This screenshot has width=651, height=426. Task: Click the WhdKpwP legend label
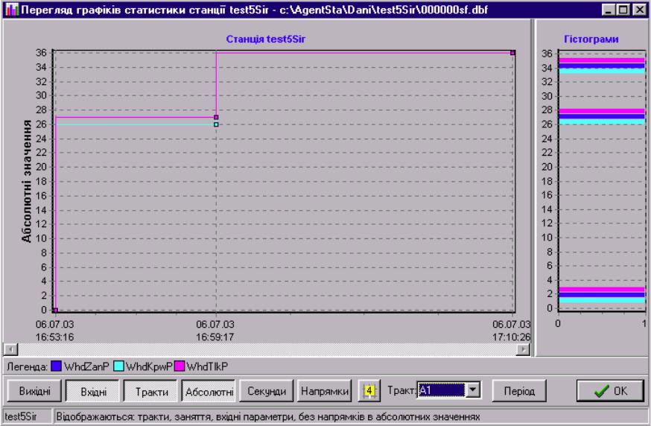coord(149,366)
